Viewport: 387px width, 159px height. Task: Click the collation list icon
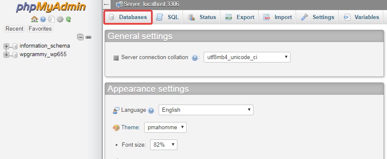click(x=116, y=58)
